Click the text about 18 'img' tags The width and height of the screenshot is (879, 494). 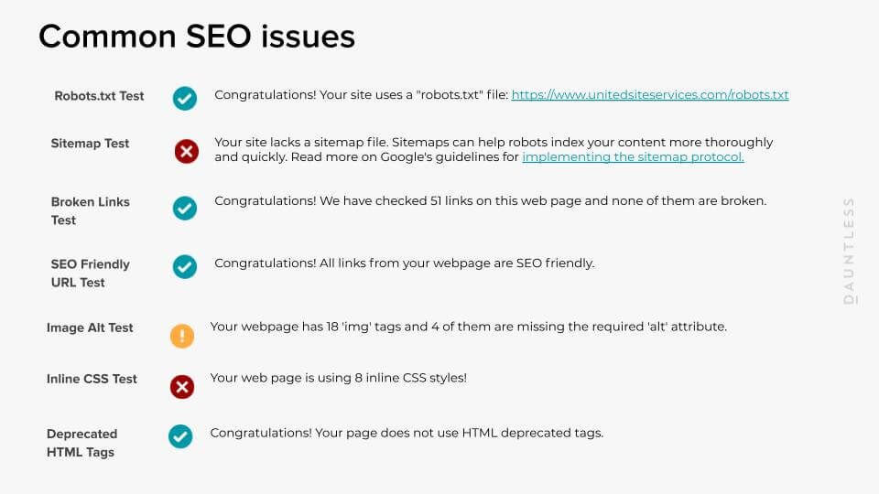tap(468, 327)
